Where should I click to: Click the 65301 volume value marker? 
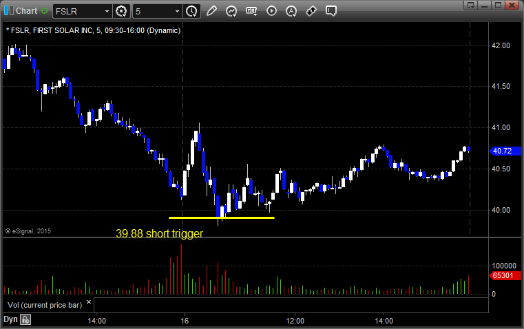(505, 275)
